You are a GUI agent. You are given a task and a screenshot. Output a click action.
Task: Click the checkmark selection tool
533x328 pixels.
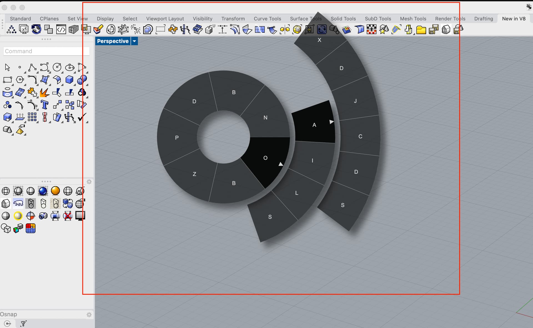(81, 118)
